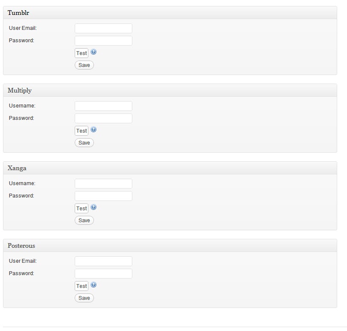Click the Xanga "Username:" label
Image resolution: width=347 pixels, height=331 pixels.
pos(22,183)
